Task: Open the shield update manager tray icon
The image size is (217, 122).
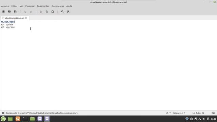Action: 187,119
